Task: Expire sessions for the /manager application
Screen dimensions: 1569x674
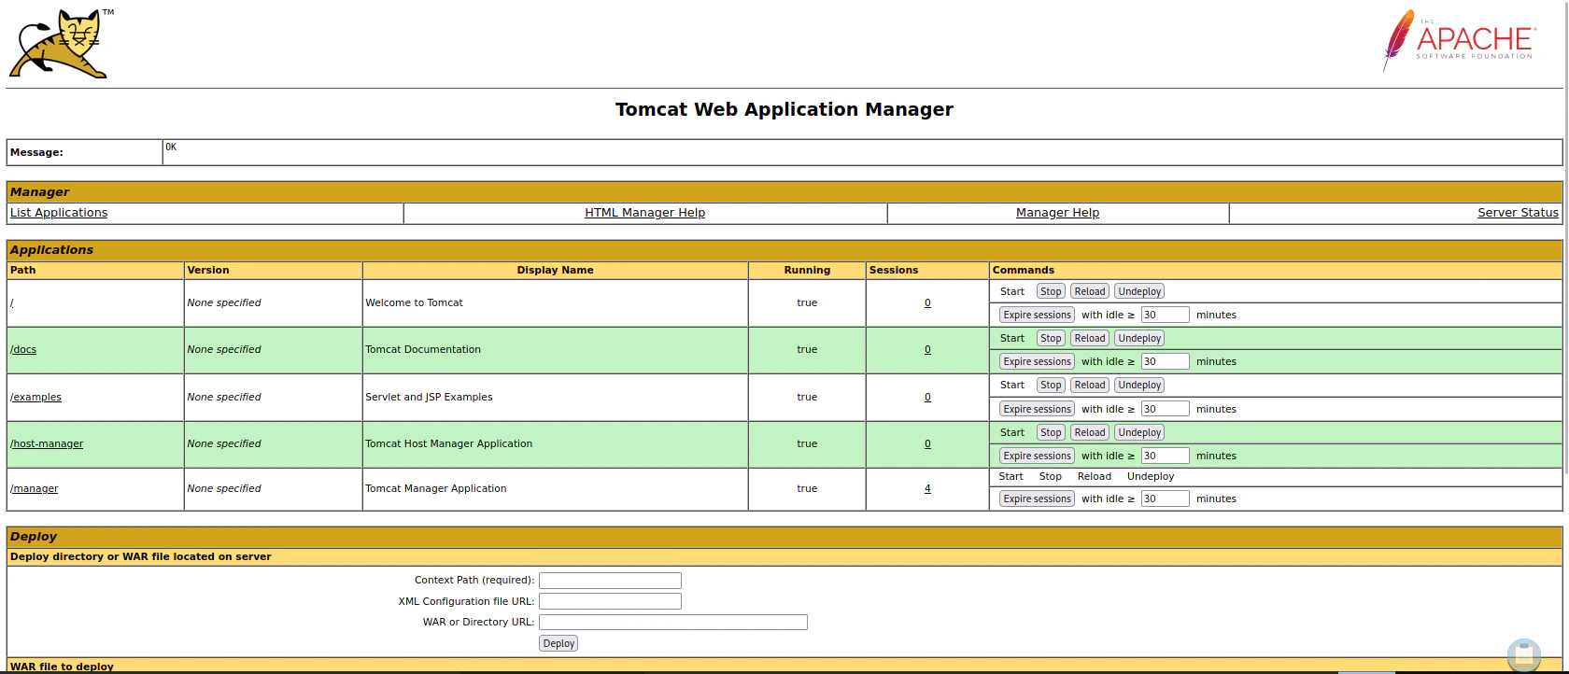Action: [x=1037, y=498]
